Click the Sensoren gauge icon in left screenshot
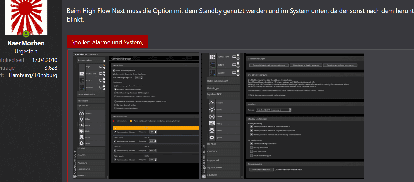Image resolution: width=414 pixels, height=182 pixels. pyautogui.click(x=82, y=113)
